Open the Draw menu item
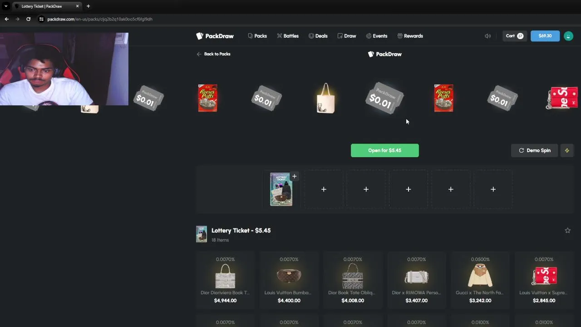The width and height of the screenshot is (581, 327). coord(347,36)
